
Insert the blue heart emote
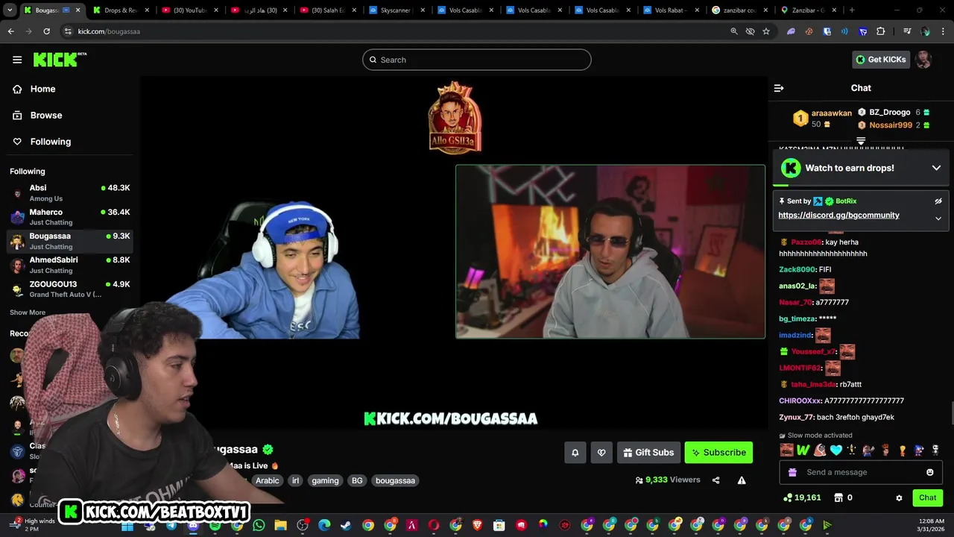tap(835, 450)
